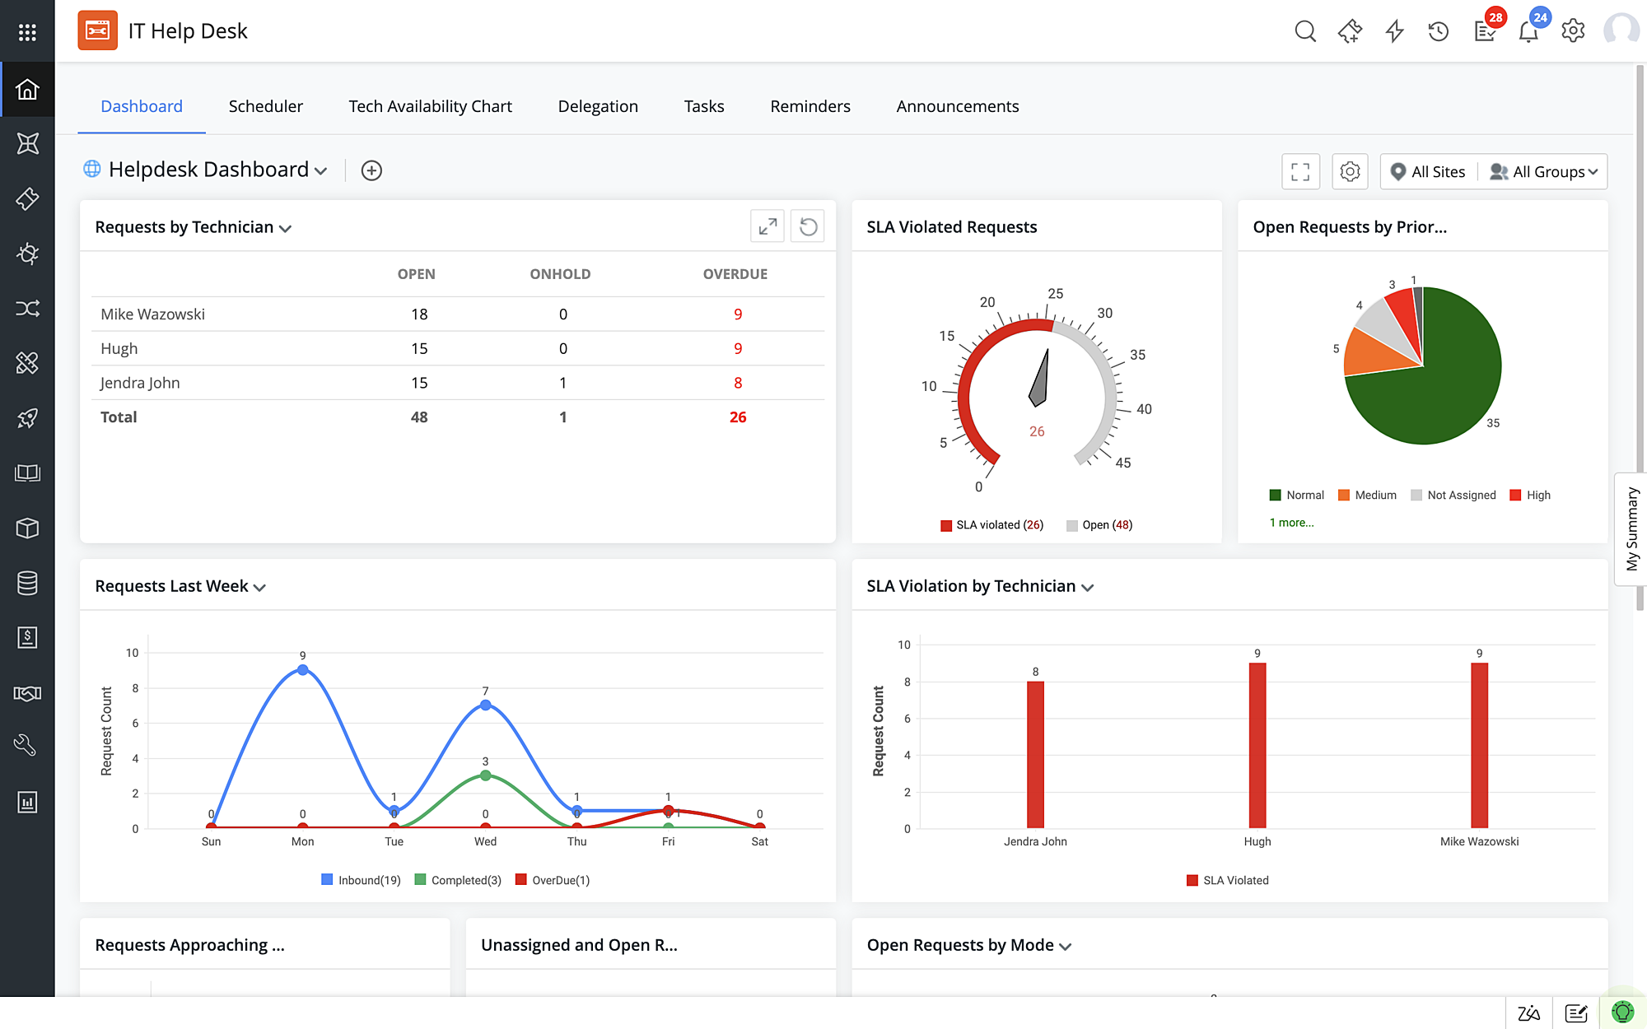Open the Solutions book icon in sidebar
Viewport: 1647px width, 1029px height.
tap(27, 473)
